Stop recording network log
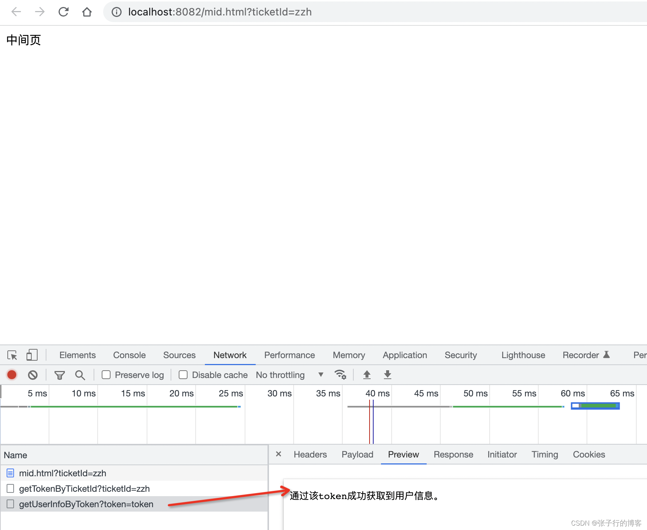 click(12, 375)
